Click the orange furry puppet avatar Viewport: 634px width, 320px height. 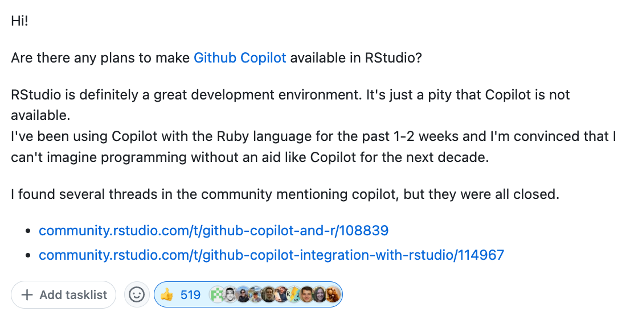333,295
